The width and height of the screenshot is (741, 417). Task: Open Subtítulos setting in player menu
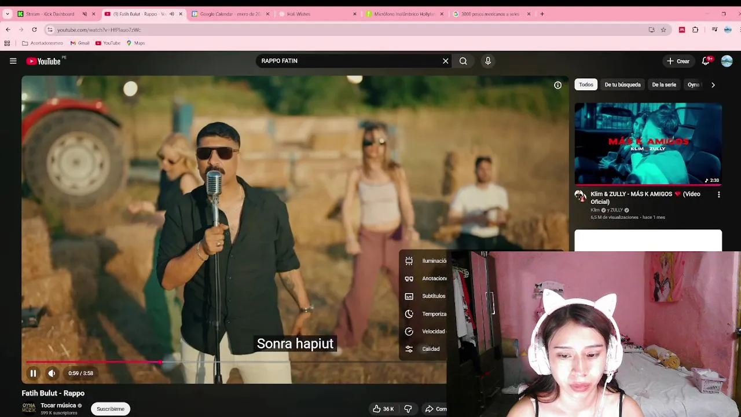click(425, 296)
